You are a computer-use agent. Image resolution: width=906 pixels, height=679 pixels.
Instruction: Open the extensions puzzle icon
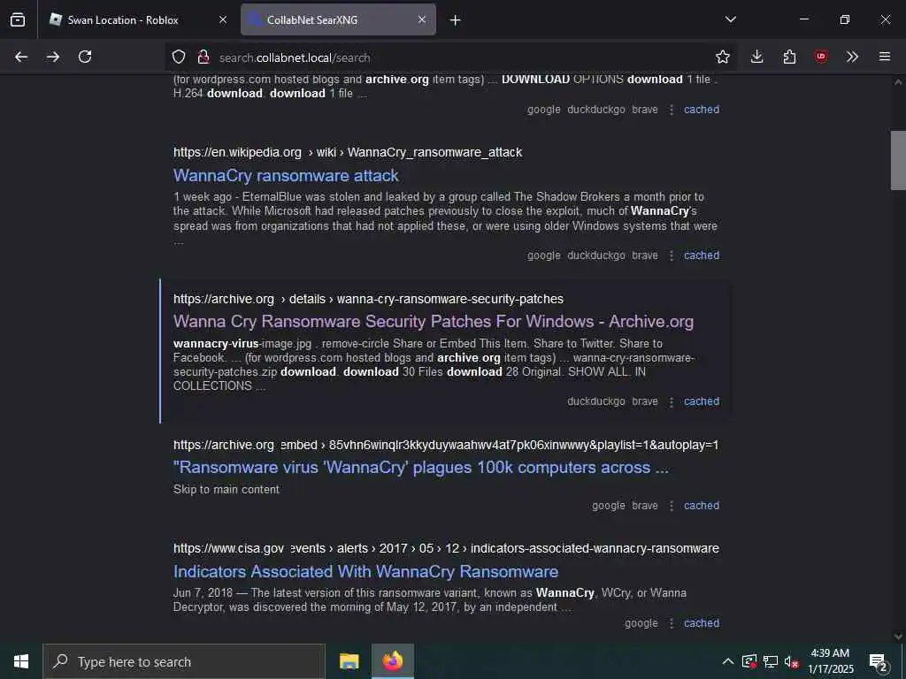pos(789,57)
